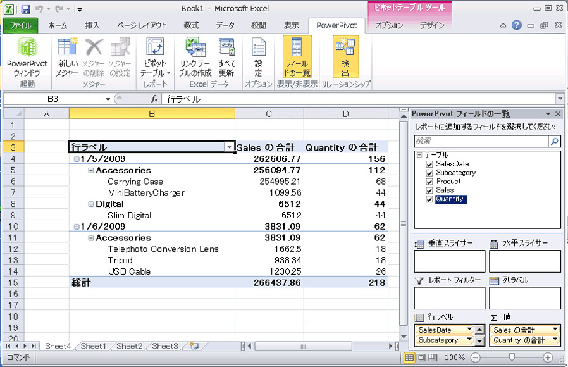Open the デザイン tab under ピボットテーブルツール
Viewport: 568px width, 367px height.
[x=431, y=25]
